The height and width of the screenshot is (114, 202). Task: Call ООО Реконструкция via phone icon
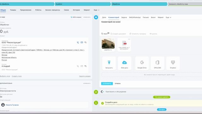click(78, 42)
